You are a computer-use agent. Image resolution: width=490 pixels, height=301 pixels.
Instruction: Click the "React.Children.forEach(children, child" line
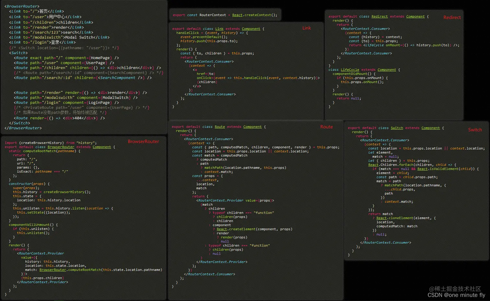[x=412, y=165]
